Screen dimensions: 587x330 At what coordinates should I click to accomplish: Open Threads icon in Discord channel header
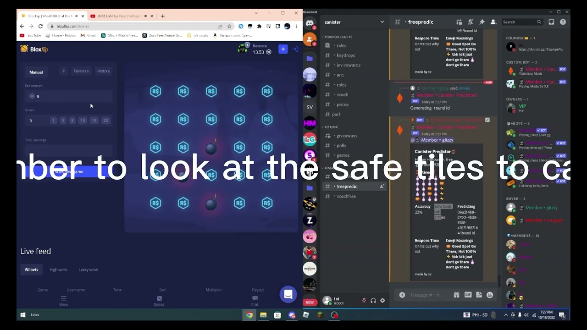click(459, 22)
